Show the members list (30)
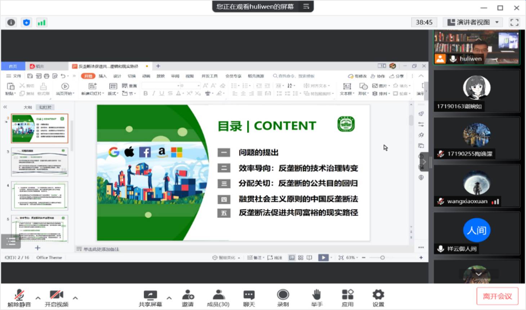The image size is (526, 310). (218, 298)
